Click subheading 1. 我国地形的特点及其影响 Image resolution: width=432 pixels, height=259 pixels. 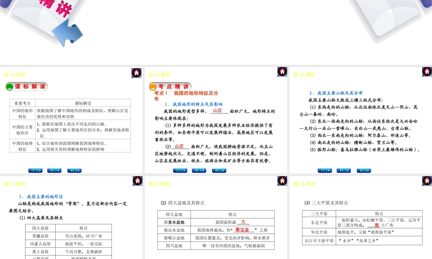point(194,104)
